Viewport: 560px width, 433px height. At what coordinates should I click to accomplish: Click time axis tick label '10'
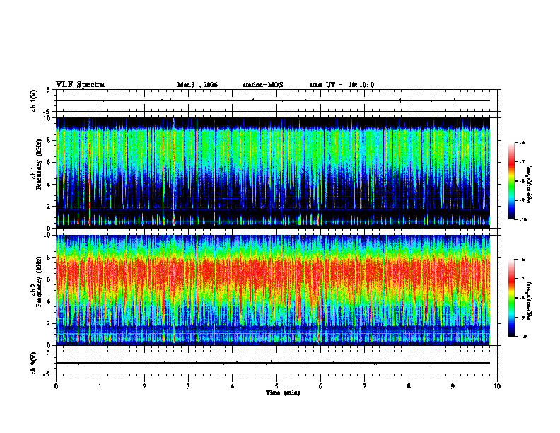point(497,386)
